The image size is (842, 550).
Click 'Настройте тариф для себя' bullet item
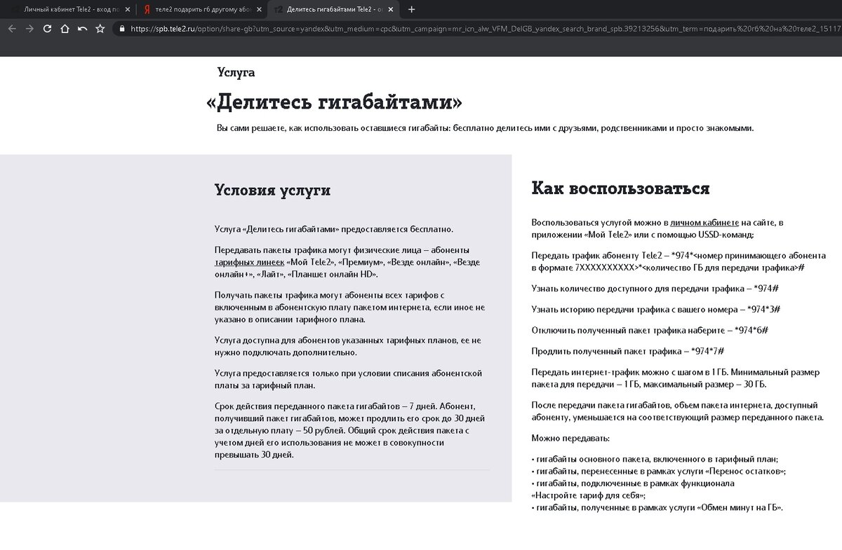tap(633, 489)
